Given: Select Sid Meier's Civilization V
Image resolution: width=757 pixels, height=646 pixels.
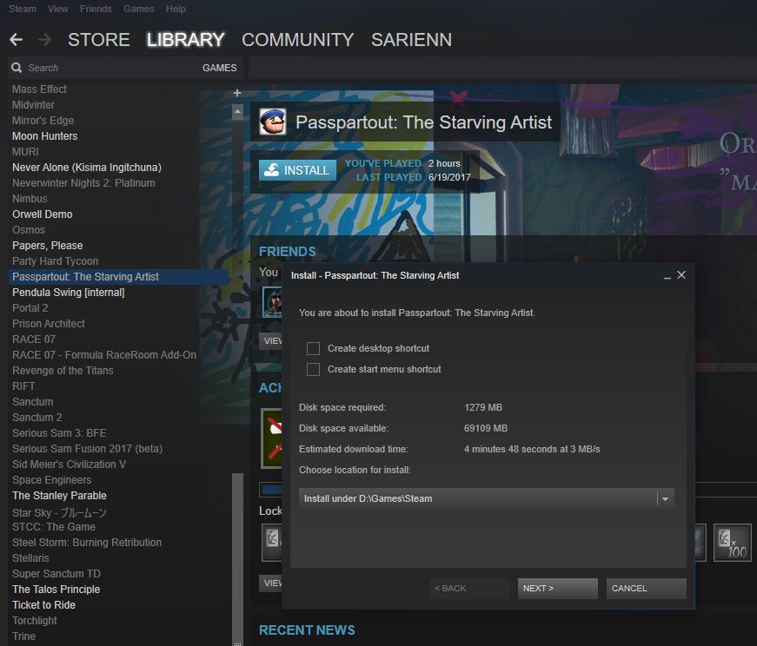Looking at the screenshot, I should pos(69,465).
